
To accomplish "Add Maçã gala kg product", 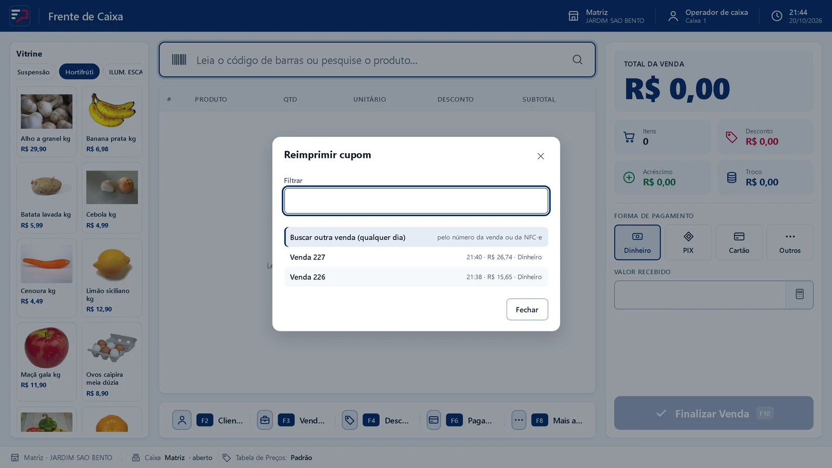I will click(46, 362).
